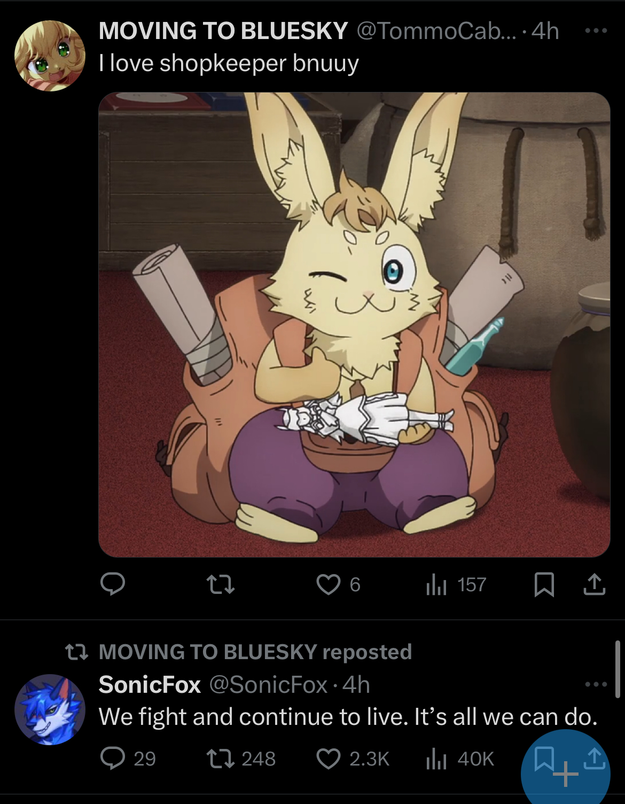Image resolution: width=625 pixels, height=804 pixels.
Task: View SonicFox post 40K view analytics
Action: [460, 758]
